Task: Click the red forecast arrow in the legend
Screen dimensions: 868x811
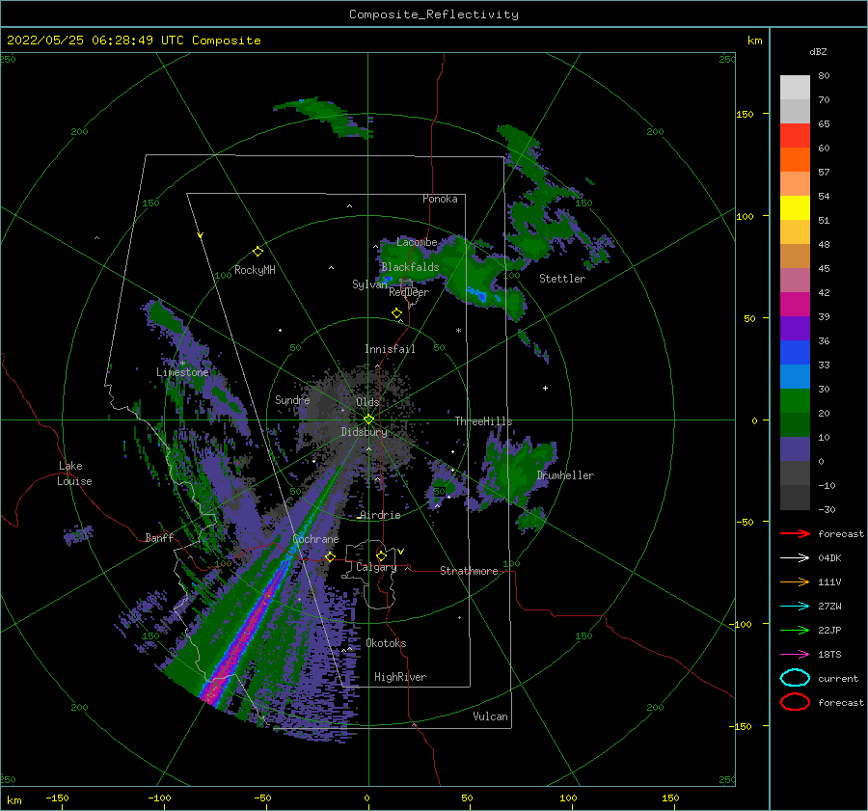Action: click(x=795, y=533)
